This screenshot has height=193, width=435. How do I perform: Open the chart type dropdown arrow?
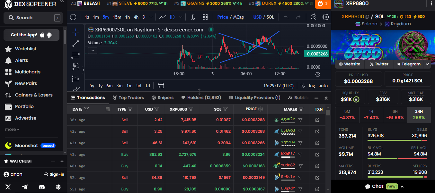pos(181,17)
